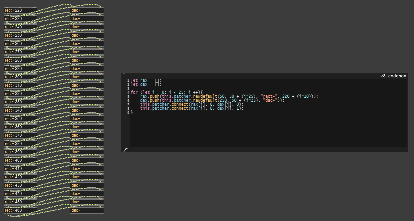Pick the rect~ 410 object

tap(20, 169)
